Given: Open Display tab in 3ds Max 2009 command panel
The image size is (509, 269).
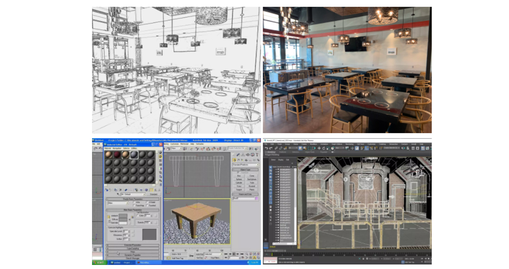Looking at the screenshot, I should (x=252, y=155).
